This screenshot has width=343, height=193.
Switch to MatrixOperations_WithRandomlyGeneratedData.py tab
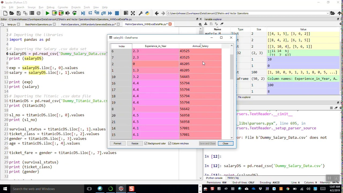click(88, 24)
